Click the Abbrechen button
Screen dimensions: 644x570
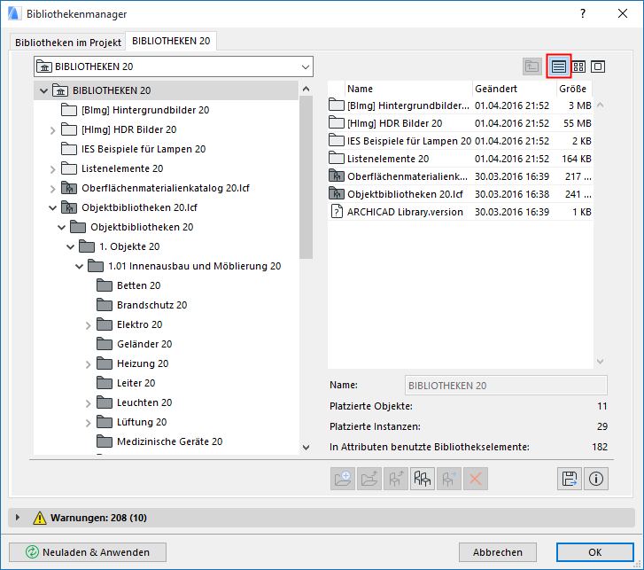497,552
